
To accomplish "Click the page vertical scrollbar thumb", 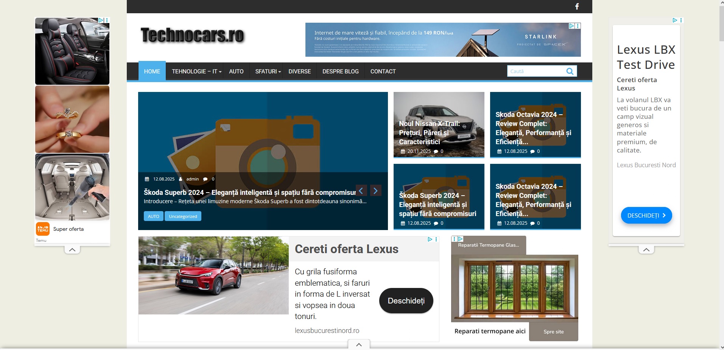I will click(x=721, y=23).
